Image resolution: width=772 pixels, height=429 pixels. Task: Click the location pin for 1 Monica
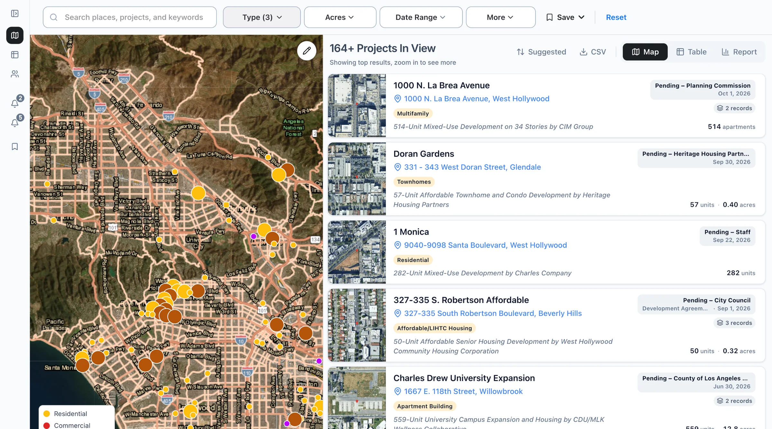pyautogui.click(x=398, y=245)
